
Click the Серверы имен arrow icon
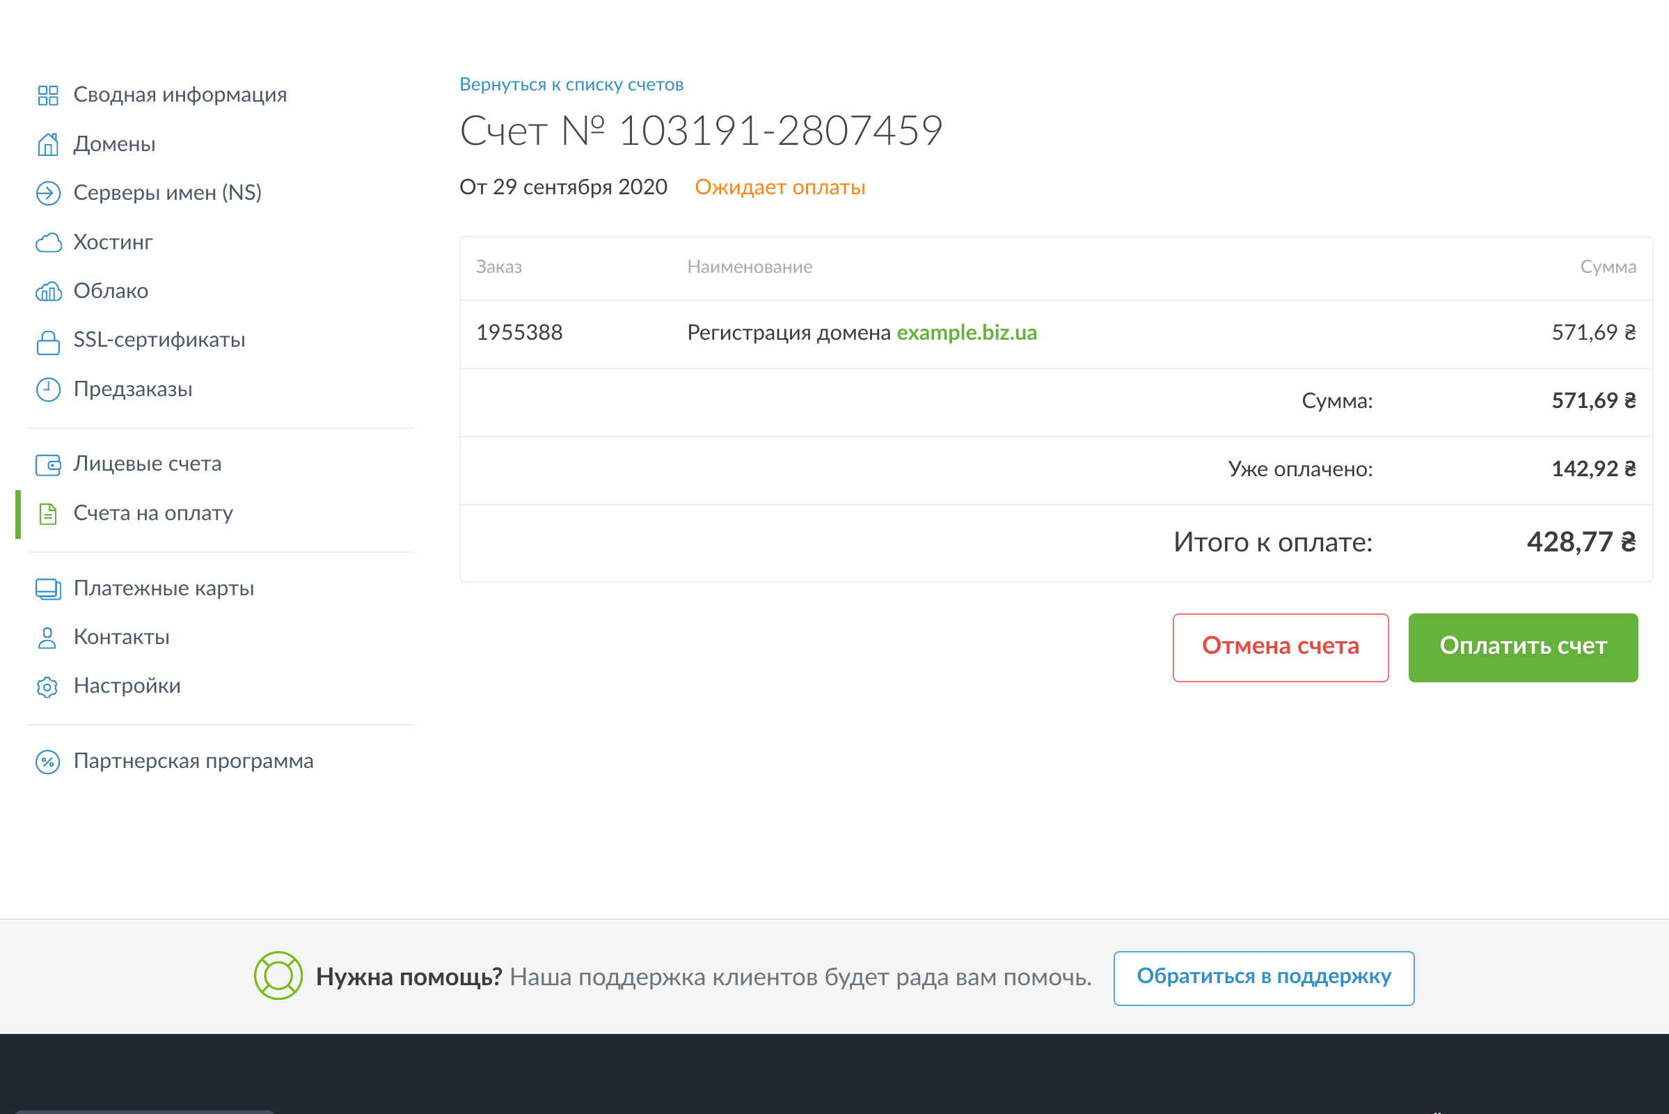tap(47, 194)
